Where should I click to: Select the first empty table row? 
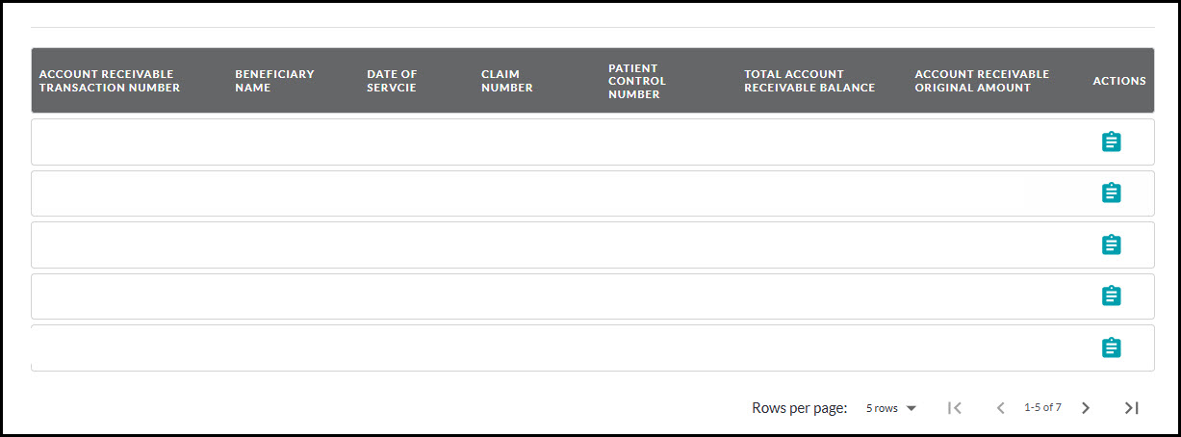539,142
